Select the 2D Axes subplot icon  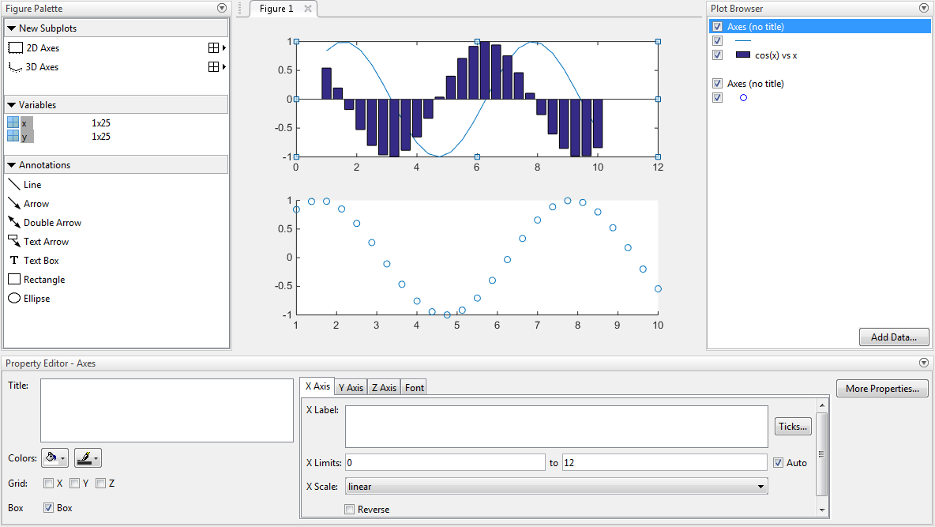pyautogui.click(x=15, y=47)
